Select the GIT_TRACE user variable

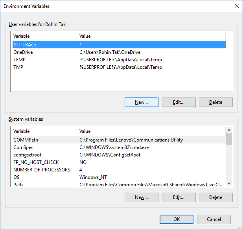(119, 45)
